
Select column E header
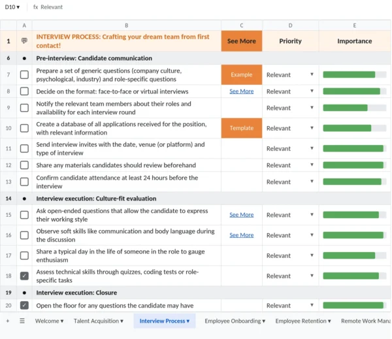(x=355, y=25)
